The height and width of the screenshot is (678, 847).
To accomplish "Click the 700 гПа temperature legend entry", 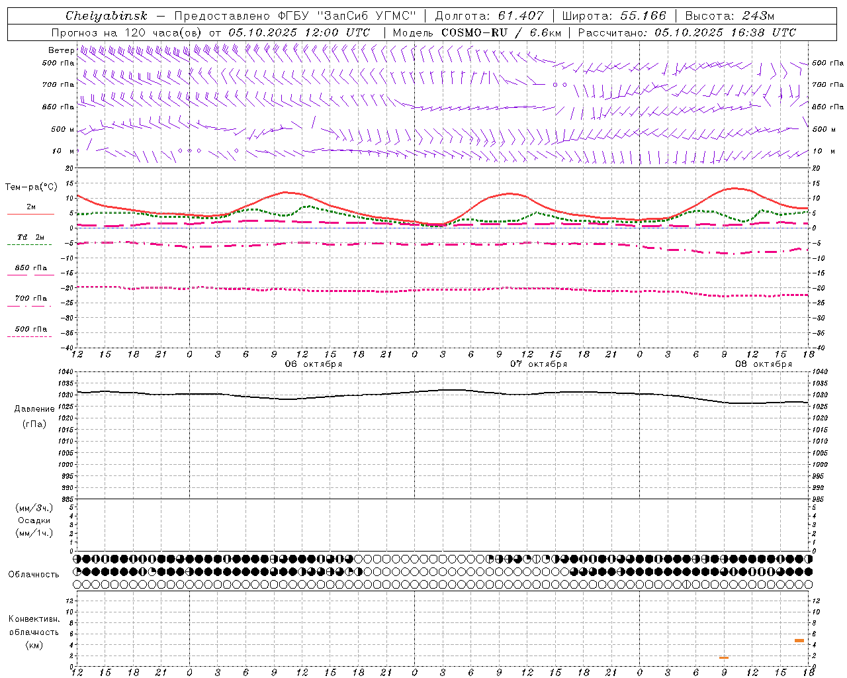I will 30,299.
